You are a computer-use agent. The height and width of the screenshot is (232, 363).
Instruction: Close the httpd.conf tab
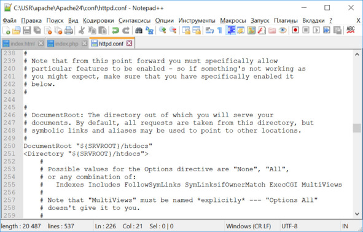[130, 43]
